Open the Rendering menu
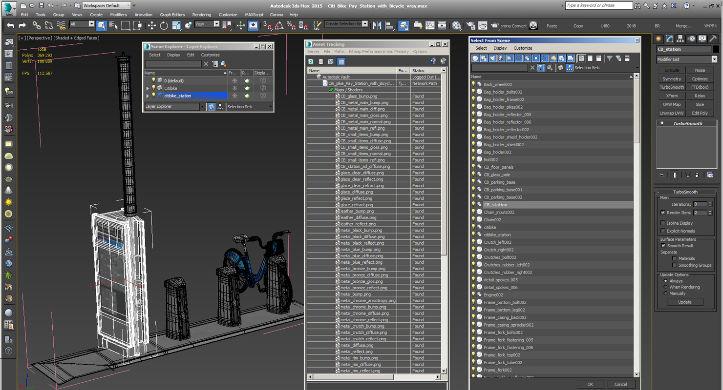The height and width of the screenshot is (390, 723). (x=202, y=15)
